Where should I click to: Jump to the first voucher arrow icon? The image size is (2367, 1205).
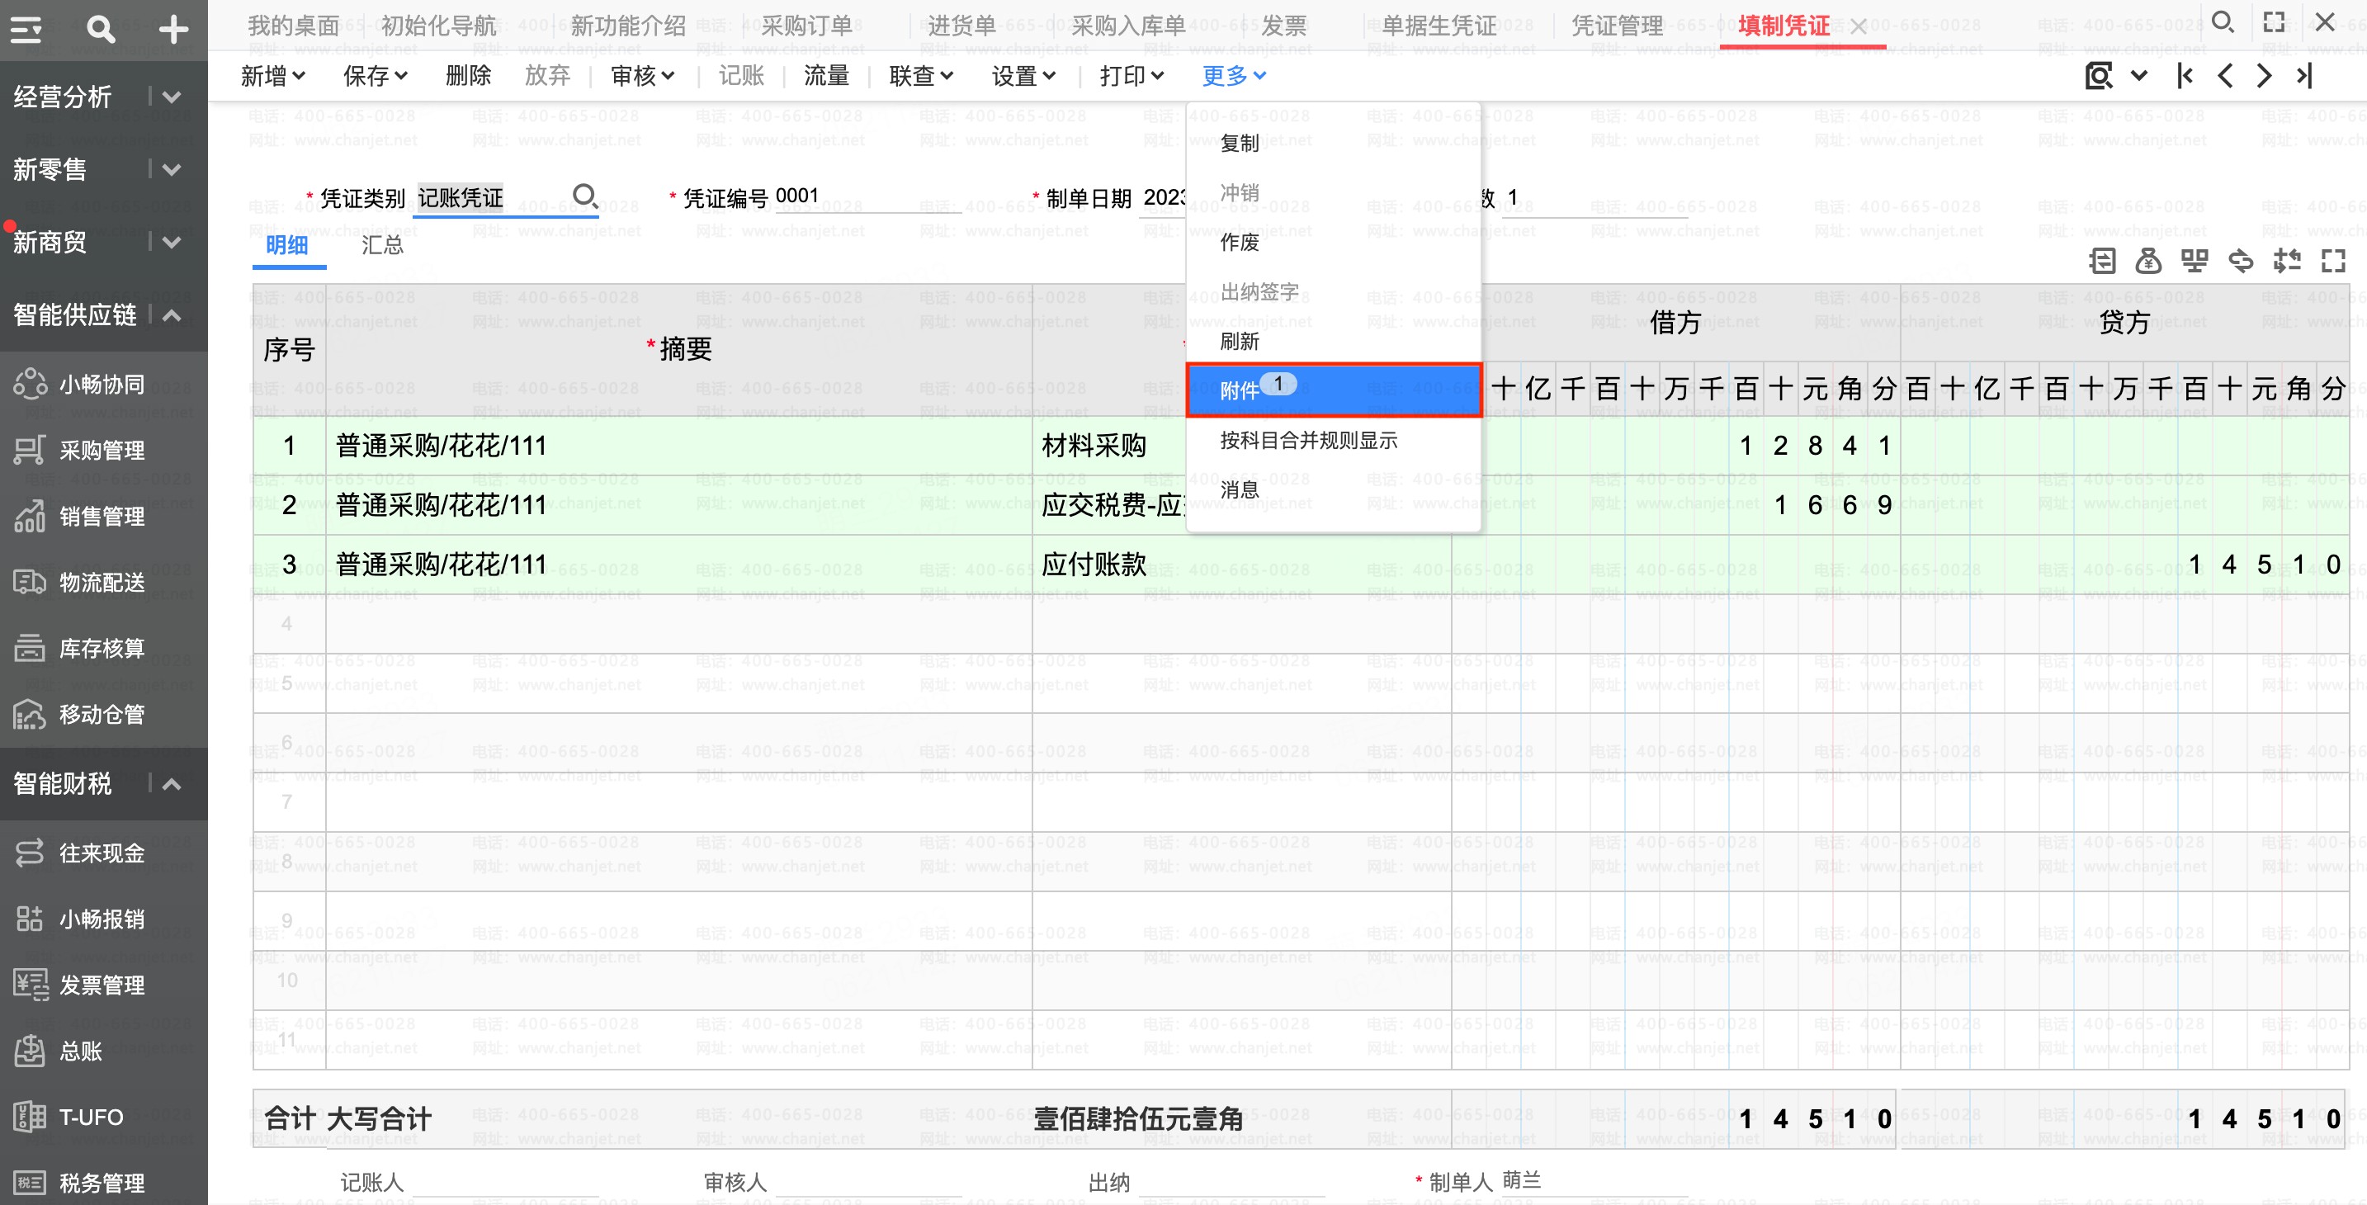pos(2185,75)
